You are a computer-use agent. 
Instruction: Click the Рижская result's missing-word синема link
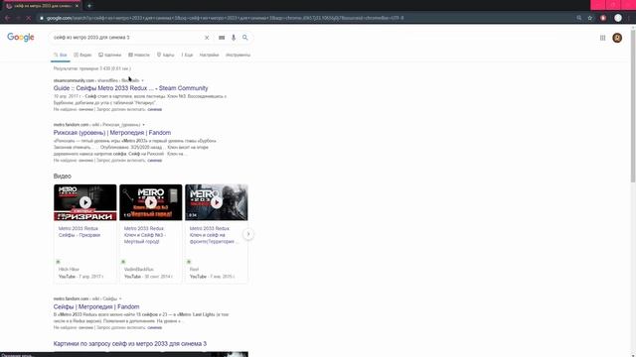click(x=155, y=161)
